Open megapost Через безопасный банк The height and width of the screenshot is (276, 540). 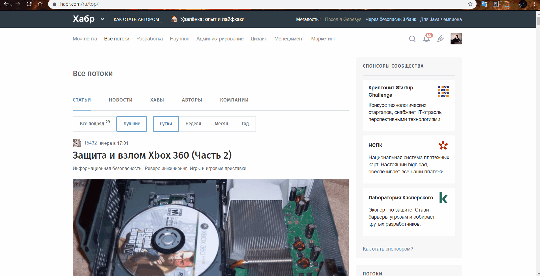click(391, 19)
